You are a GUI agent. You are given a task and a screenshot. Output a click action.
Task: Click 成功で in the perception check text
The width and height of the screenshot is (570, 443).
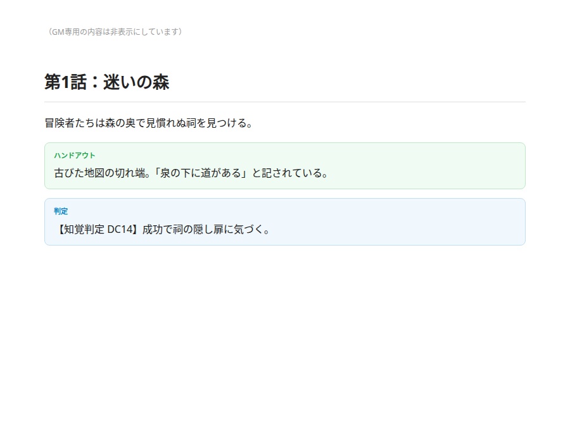[x=158, y=230]
